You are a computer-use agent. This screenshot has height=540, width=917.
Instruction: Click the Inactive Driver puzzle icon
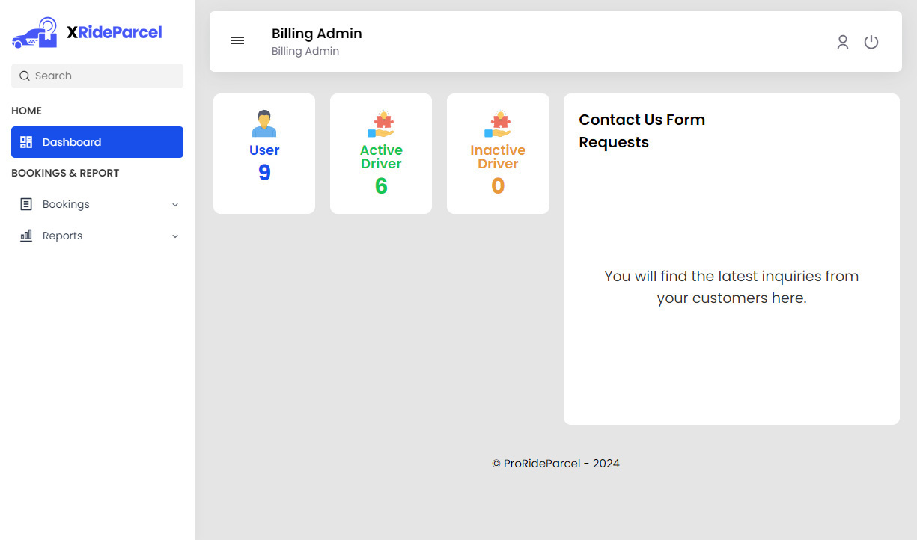coord(498,123)
